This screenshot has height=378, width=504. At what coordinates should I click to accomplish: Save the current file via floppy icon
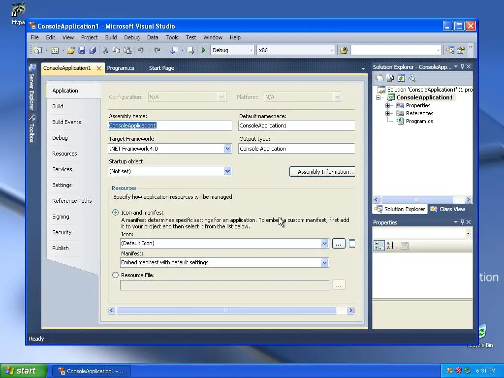82,50
